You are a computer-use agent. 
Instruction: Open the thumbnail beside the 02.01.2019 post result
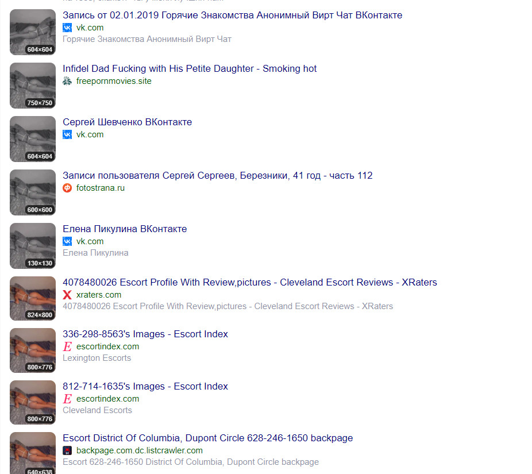point(33,32)
